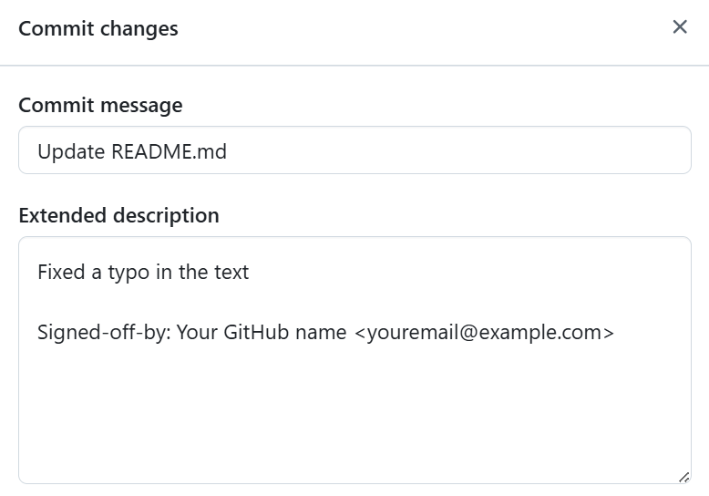
Task: Click the Commit message input field
Action: coord(354,150)
